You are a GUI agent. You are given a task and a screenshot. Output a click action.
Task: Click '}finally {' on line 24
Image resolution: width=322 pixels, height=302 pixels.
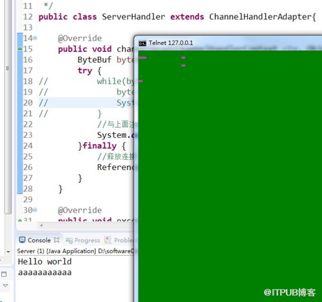(x=102, y=146)
